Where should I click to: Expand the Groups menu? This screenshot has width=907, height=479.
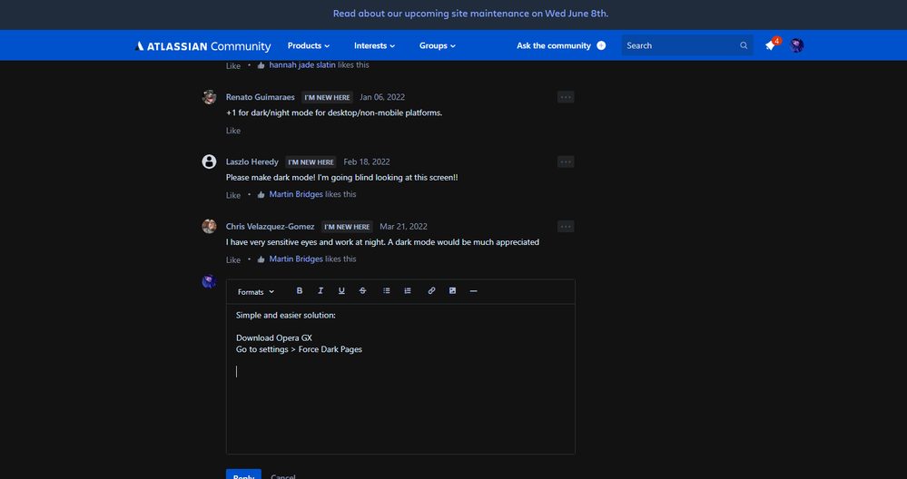pyautogui.click(x=438, y=45)
